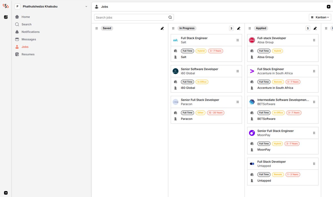Click the In Progress column label

point(187,28)
